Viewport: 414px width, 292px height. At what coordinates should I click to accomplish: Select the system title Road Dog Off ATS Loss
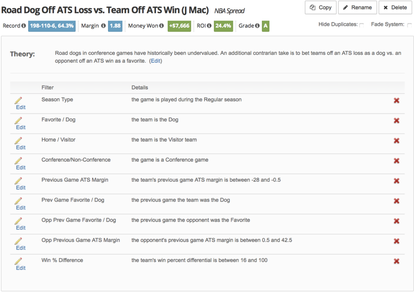click(105, 10)
